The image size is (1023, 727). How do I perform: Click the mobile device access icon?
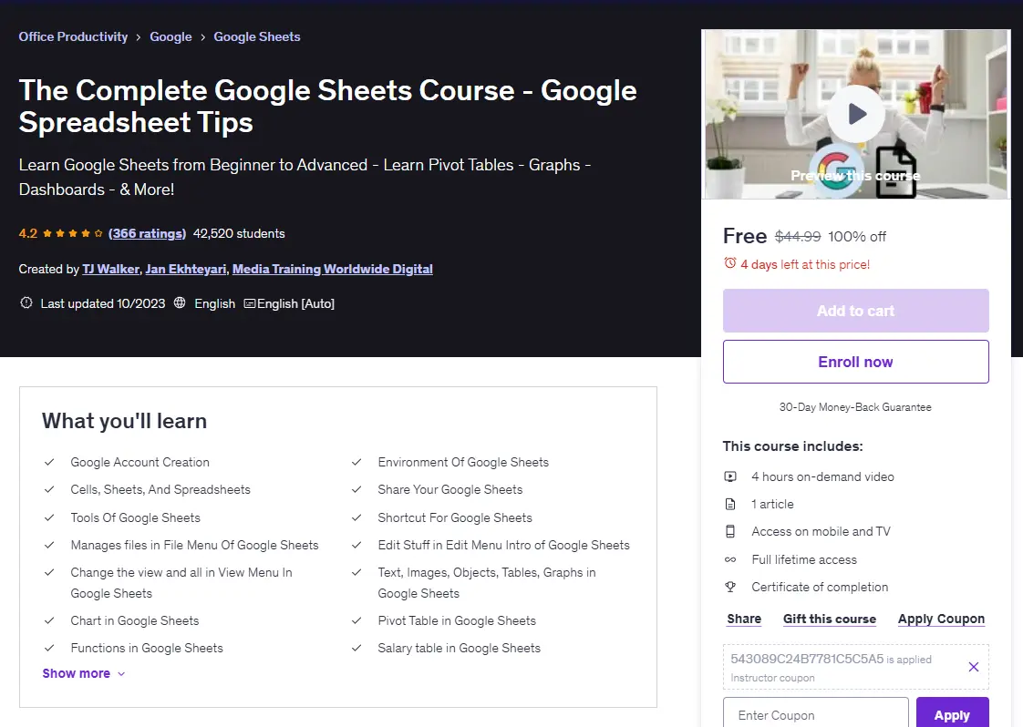pos(730,531)
